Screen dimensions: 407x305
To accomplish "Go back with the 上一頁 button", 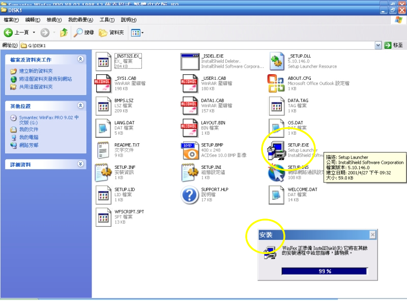I will tap(16, 33).
